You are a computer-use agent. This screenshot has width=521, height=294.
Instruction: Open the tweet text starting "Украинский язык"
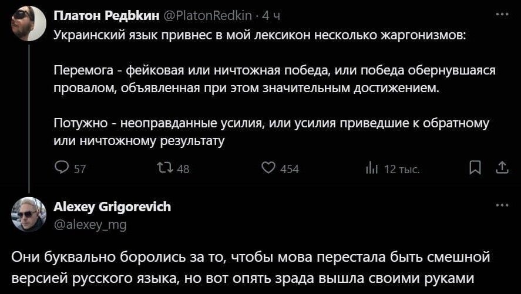(275, 88)
